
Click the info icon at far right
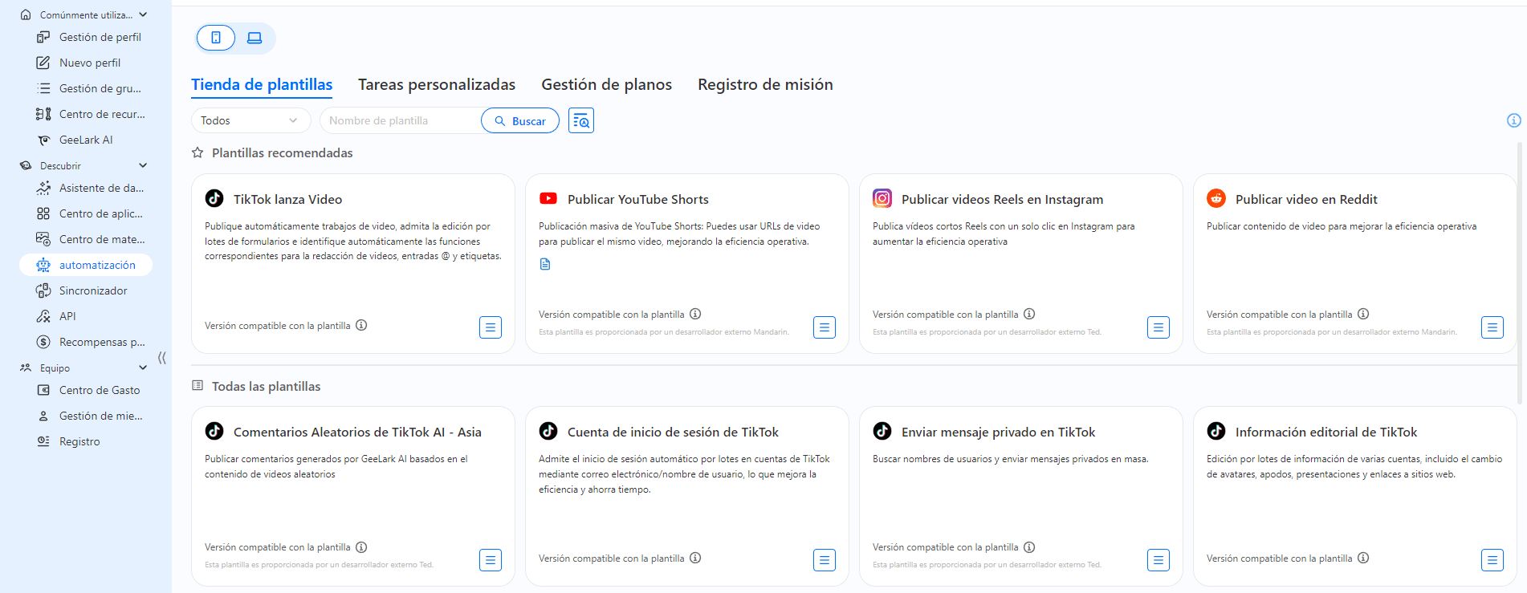click(1513, 120)
